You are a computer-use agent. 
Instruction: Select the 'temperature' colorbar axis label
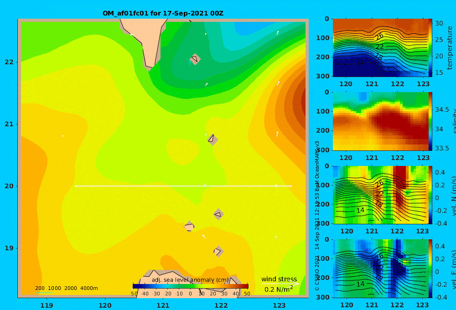click(450, 48)
